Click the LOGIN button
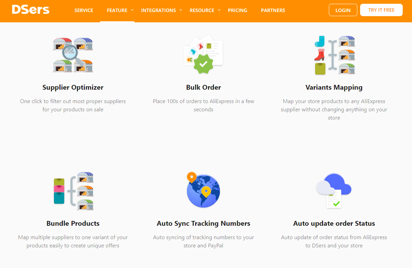 [x=343, y=10]
